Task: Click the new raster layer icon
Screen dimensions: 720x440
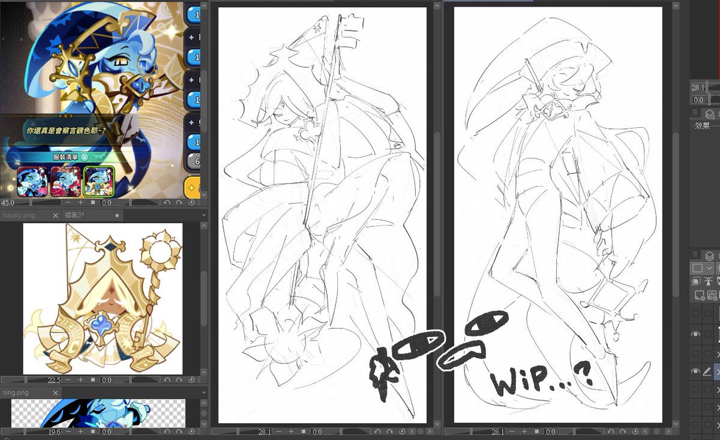Action: [700, 295]
